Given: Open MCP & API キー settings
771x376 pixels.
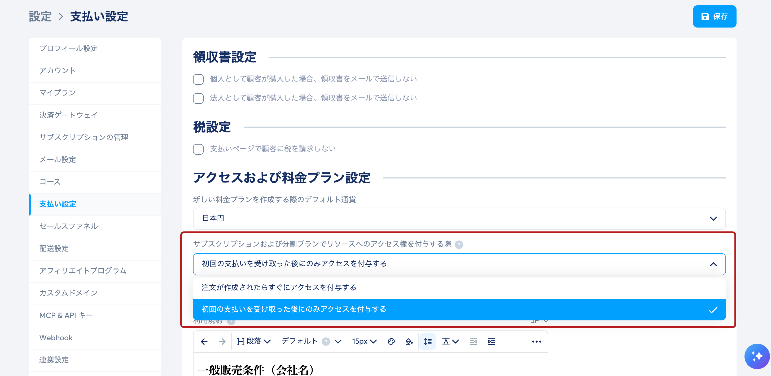Looking at the screenshot, I should [95, 316].
